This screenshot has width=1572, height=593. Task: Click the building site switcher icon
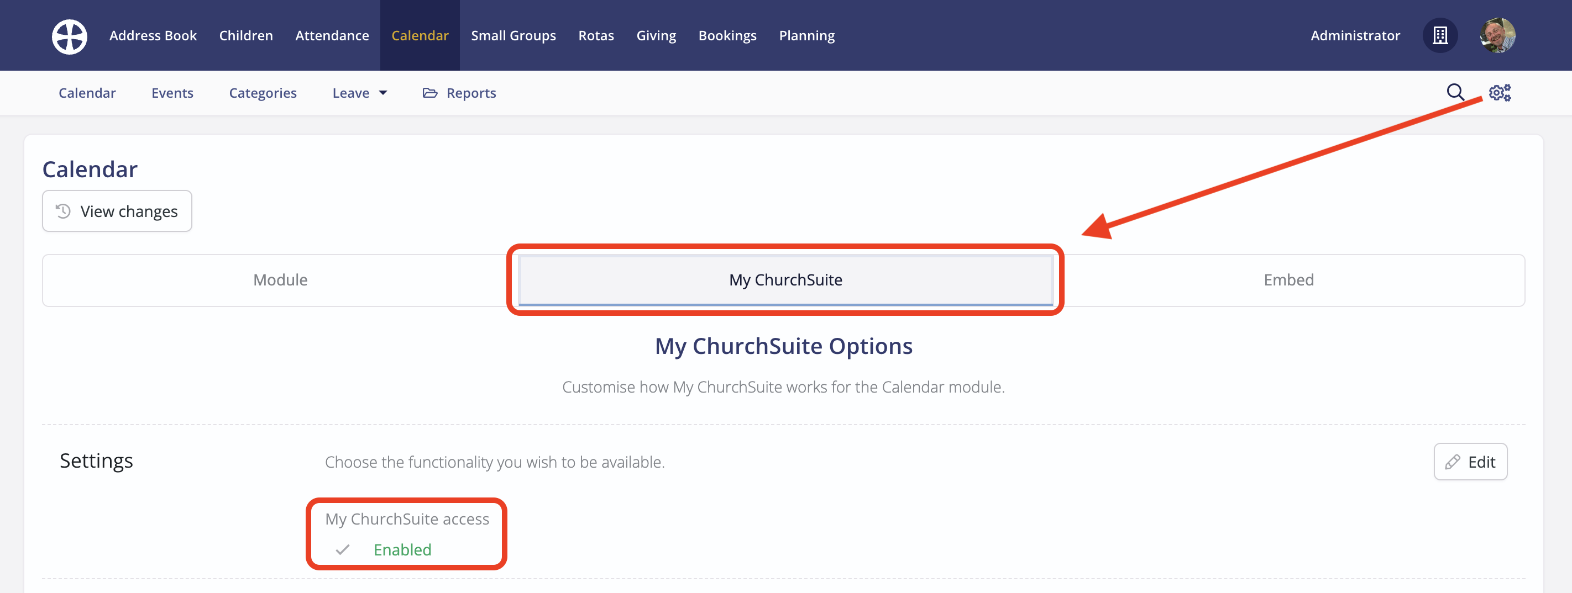pos(1440,35)
